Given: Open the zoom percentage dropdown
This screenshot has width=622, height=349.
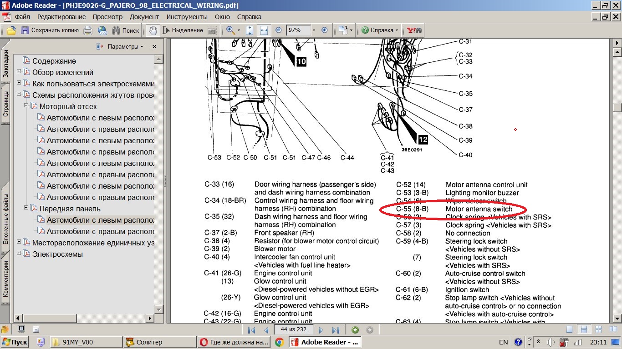Looking at the screenshot, I should tap(314, 30).
